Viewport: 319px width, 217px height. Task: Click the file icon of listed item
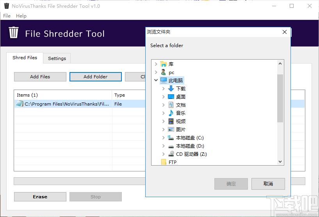pos(20,104)
